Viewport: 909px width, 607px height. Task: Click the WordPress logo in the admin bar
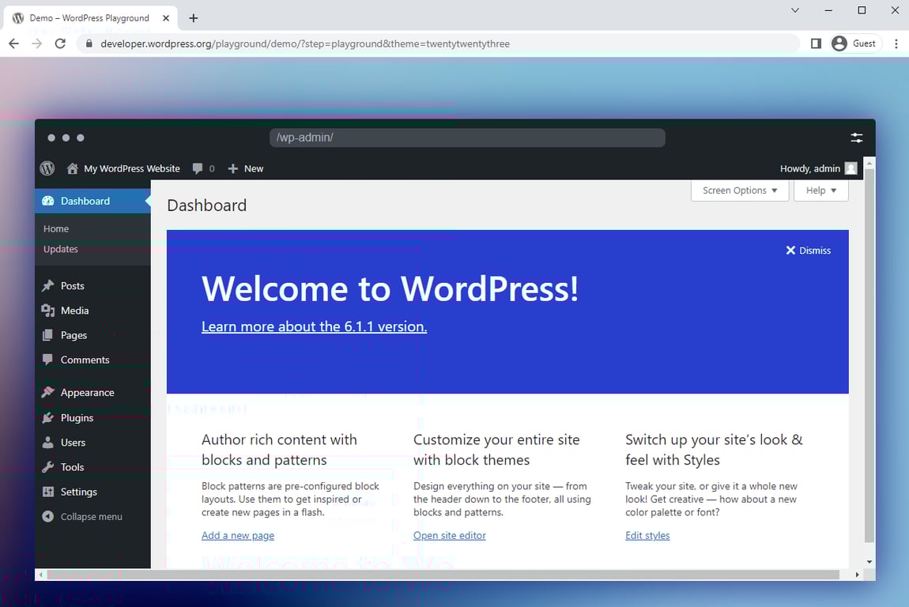pos(47,168)
